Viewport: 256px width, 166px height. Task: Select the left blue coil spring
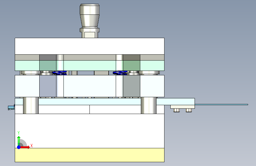coord(60,73)
